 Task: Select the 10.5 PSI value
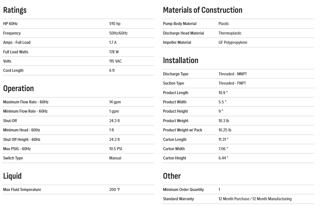115,149
